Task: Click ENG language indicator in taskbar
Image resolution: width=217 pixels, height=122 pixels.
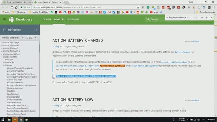Action: pos(203,120)
